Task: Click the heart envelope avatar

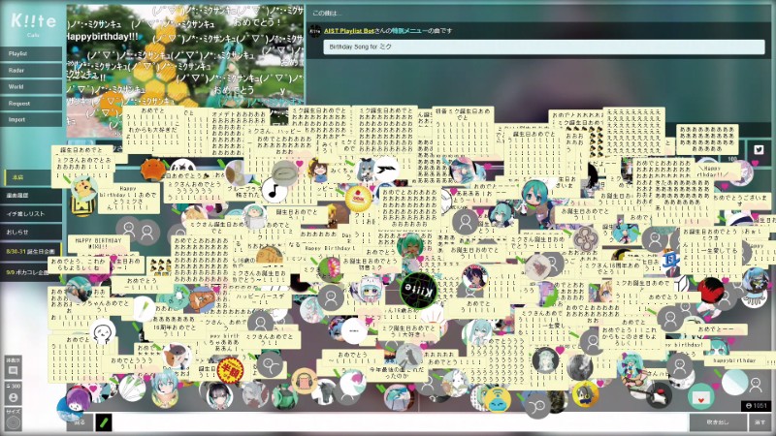Action: pyautogui.click(x=700, y=397)
